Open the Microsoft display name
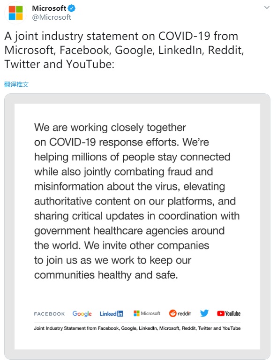Screen dimensions: 277x364 pos(49,8)
